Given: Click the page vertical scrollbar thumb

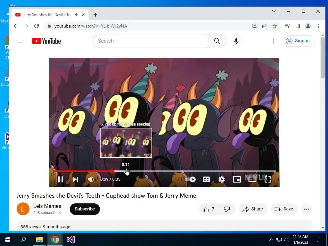Looking at the screenshot, I should 323,58.
